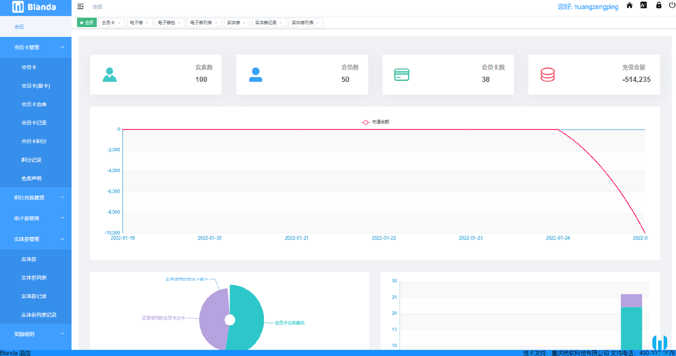Expand the 积分兑换管理 menu section
676x356 pixels.
click(35, 198)
